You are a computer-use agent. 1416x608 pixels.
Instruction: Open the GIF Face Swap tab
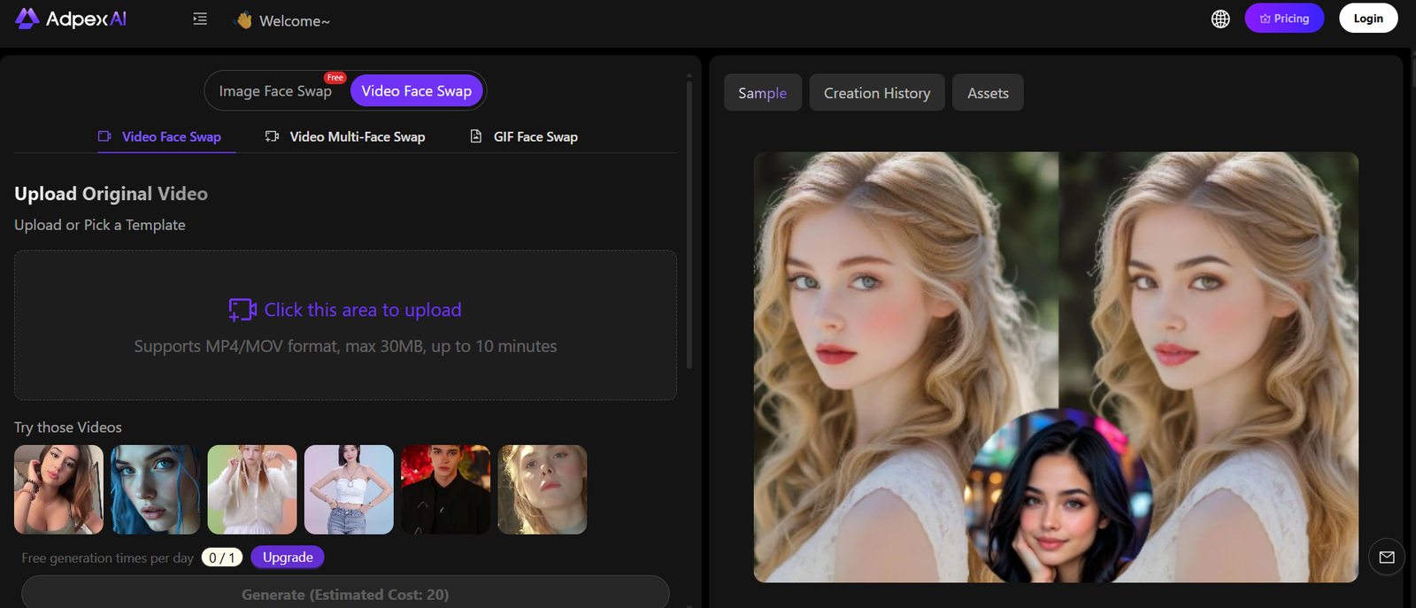[x=524, y=137]
